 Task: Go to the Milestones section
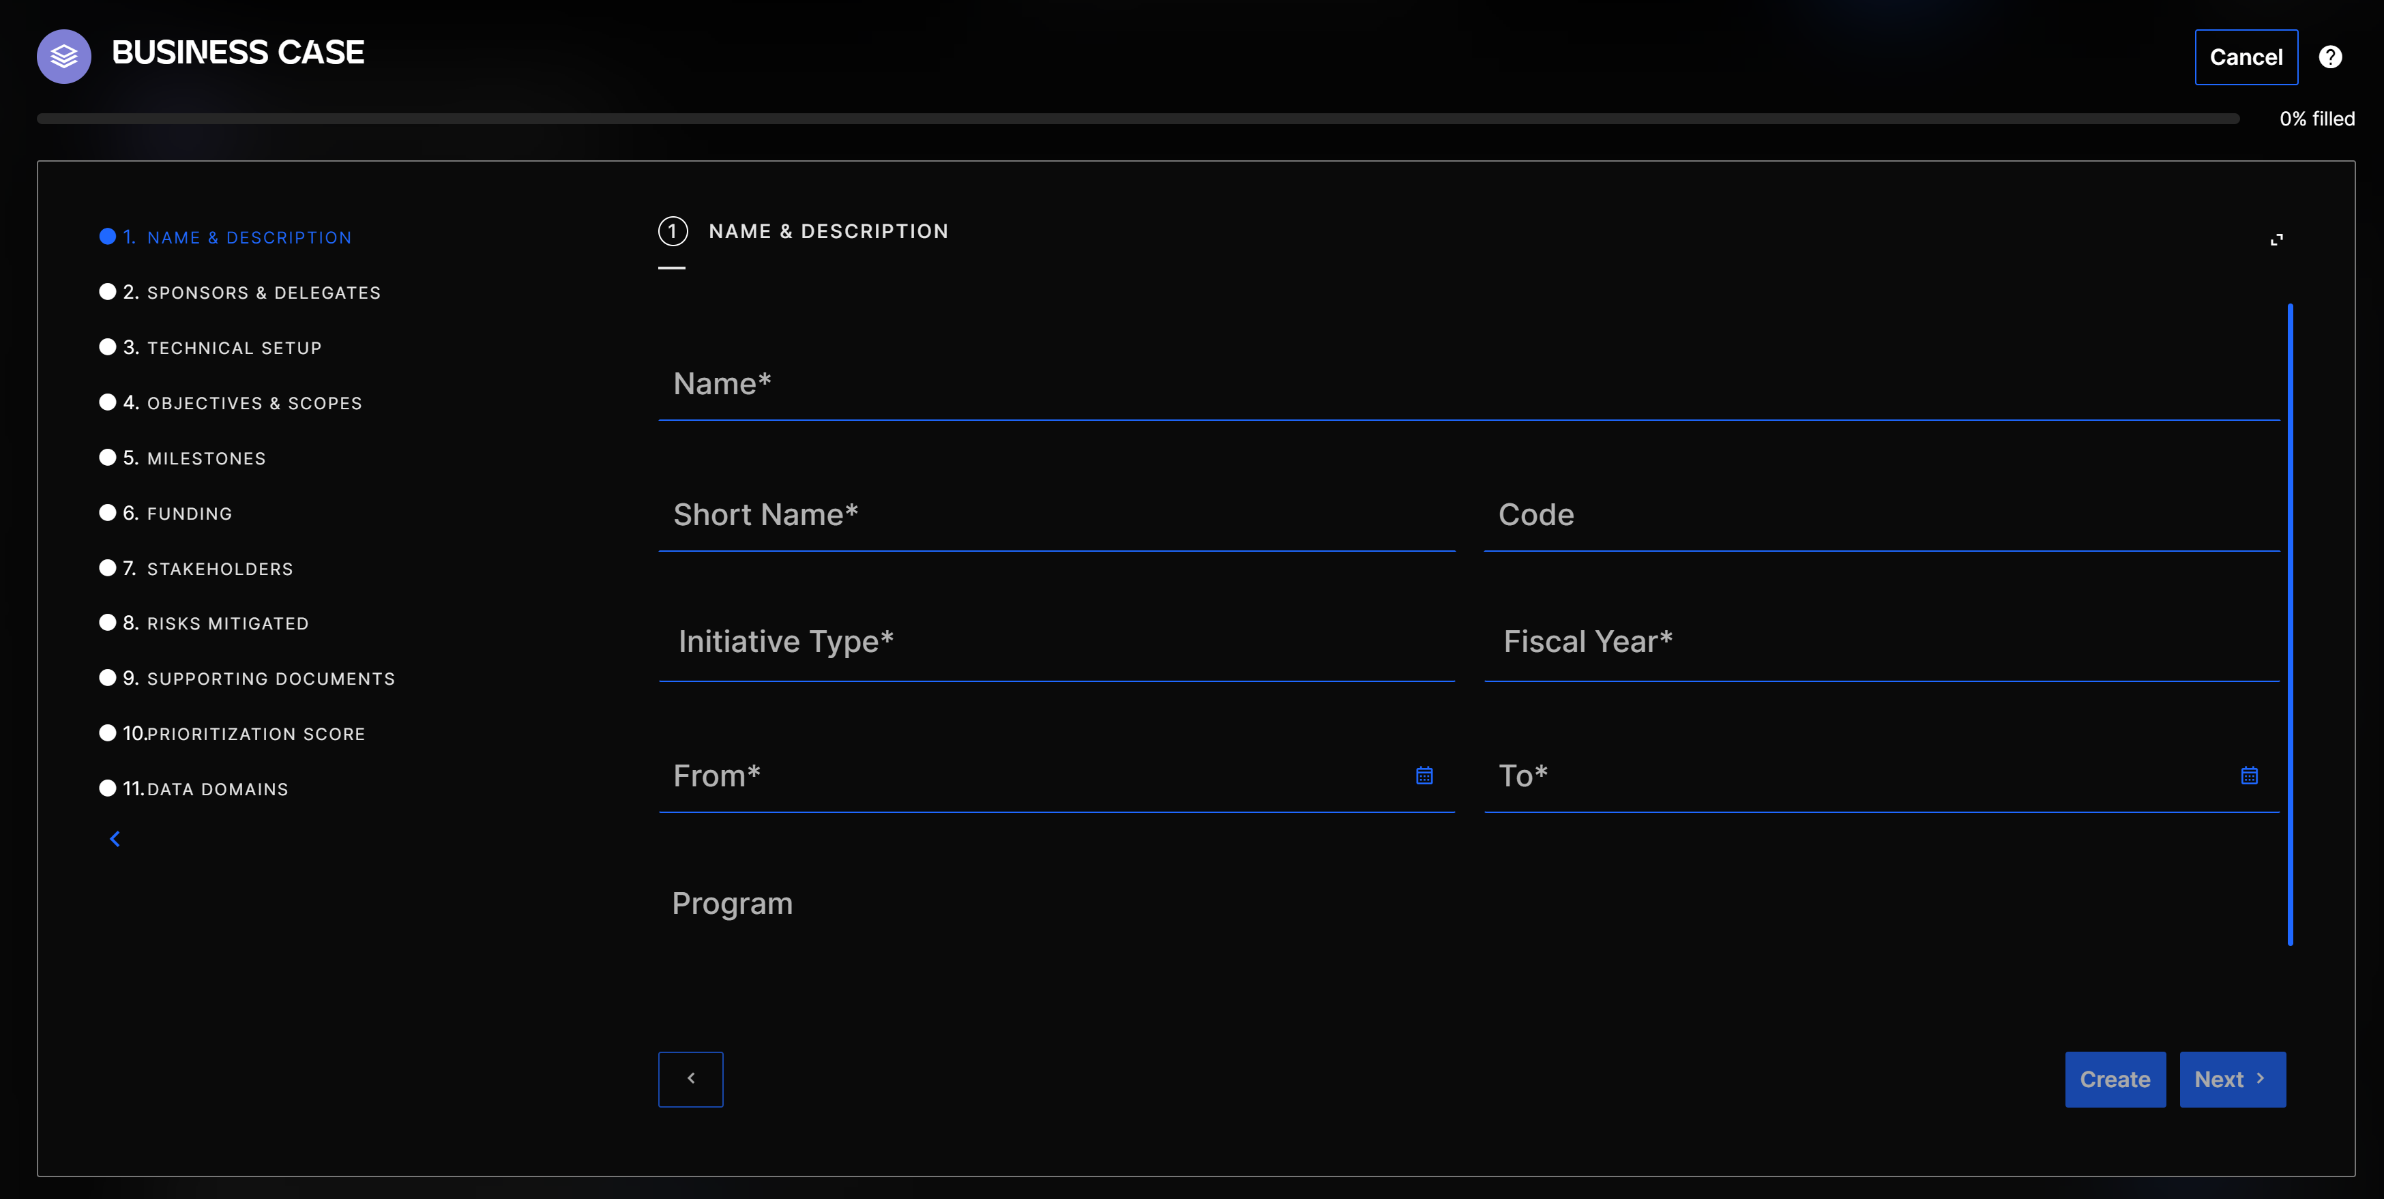pyautogui.click(x=205, y=459)
